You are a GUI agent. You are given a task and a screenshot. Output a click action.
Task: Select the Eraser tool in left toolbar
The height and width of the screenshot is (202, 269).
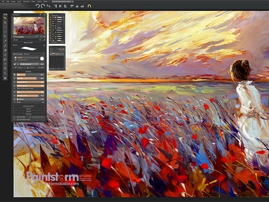pyautogui.click(x=5, y=50)
